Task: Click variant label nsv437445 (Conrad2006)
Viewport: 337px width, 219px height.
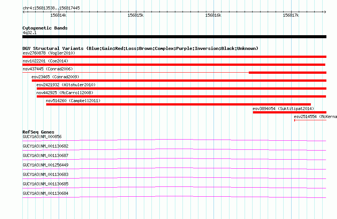Action: pyautogui.click(x=48, y=69)
